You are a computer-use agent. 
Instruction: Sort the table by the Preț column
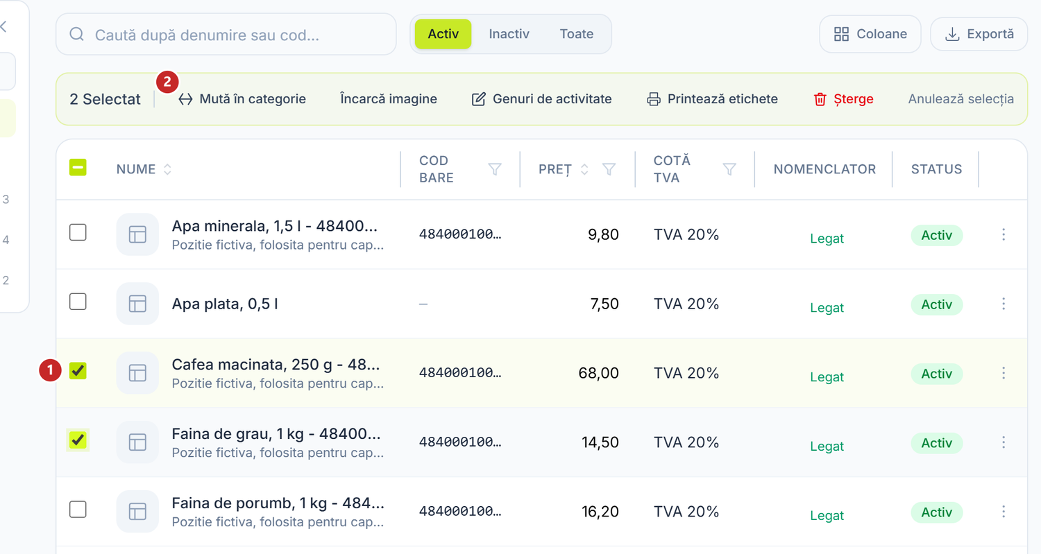584,169
